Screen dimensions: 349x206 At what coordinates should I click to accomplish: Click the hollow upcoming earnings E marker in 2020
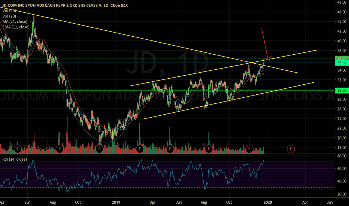coord(291,149)
